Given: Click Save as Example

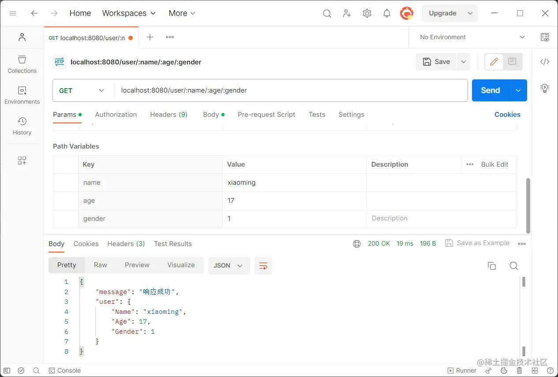Looking at the screenshot, I should point(477,243).
